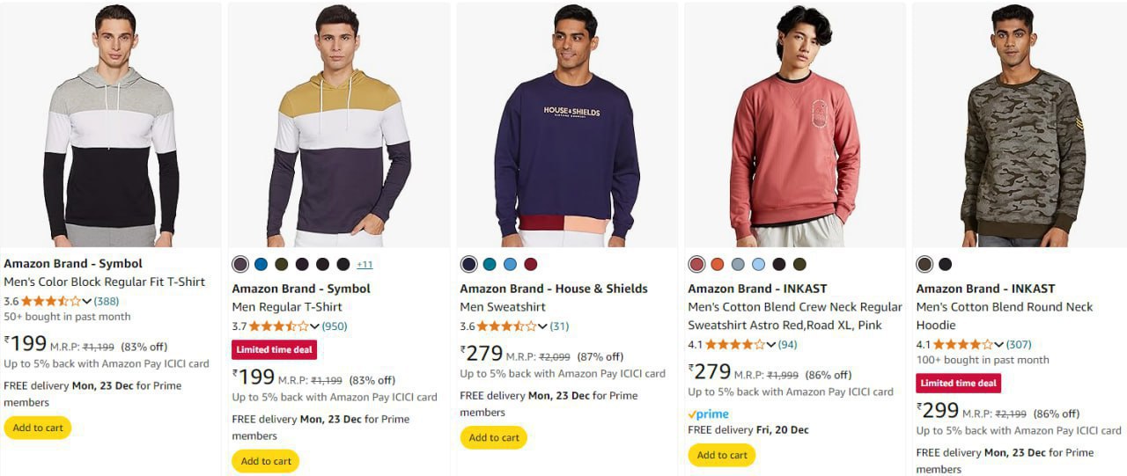Select the light blue swatch on the INKAST crew neck sweatshirt
The image size is (1127, 476).
click(758, 264)
